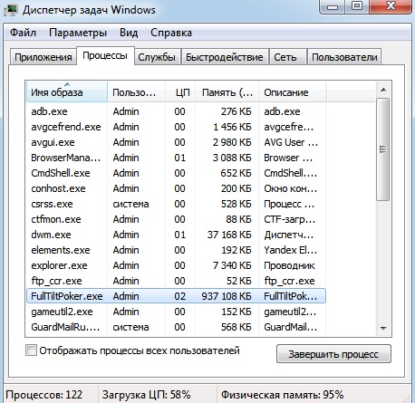This screenshot has width=415, height=403.
Task: Select the adb.exe process row
Action: click(x=176, y=111)
